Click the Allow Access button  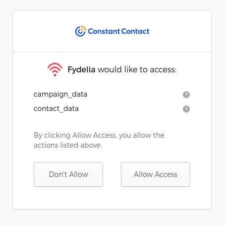[156, 174]
